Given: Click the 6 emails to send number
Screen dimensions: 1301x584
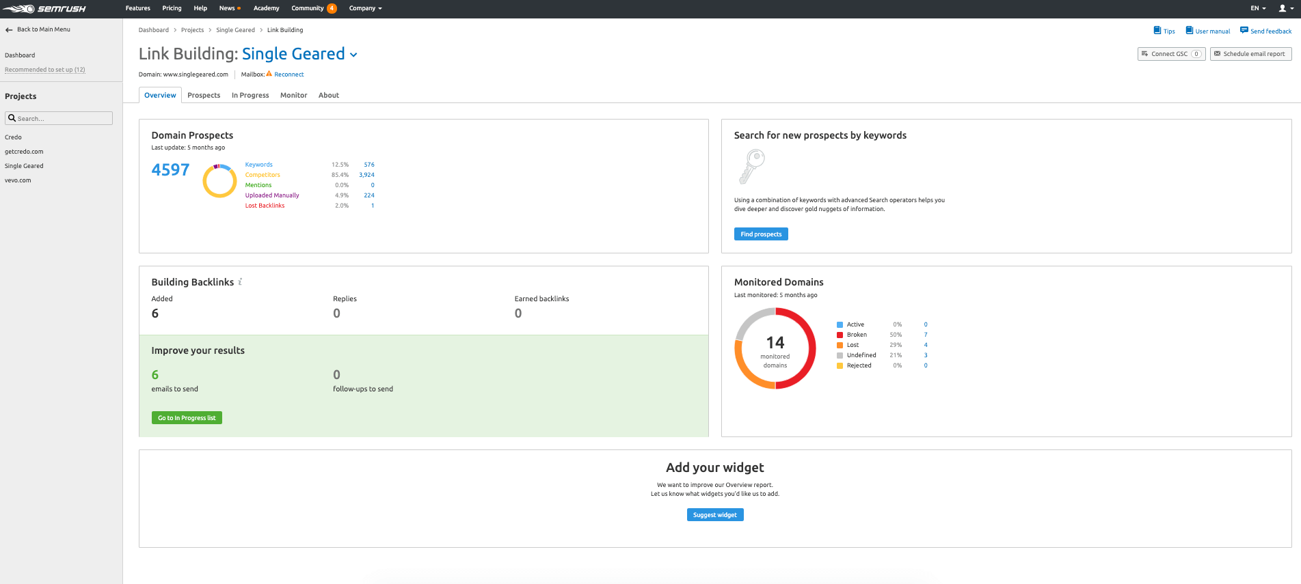Looking at the screenshot, I should tap(155, 374).
